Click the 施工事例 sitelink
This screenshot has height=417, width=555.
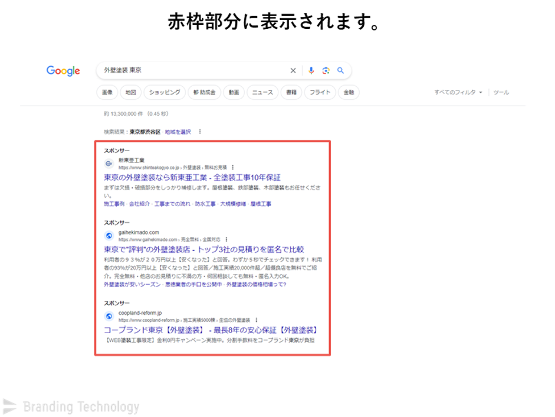(114, 204)
